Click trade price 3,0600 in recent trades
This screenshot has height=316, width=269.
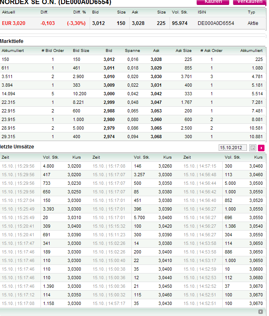click(256, 269)
